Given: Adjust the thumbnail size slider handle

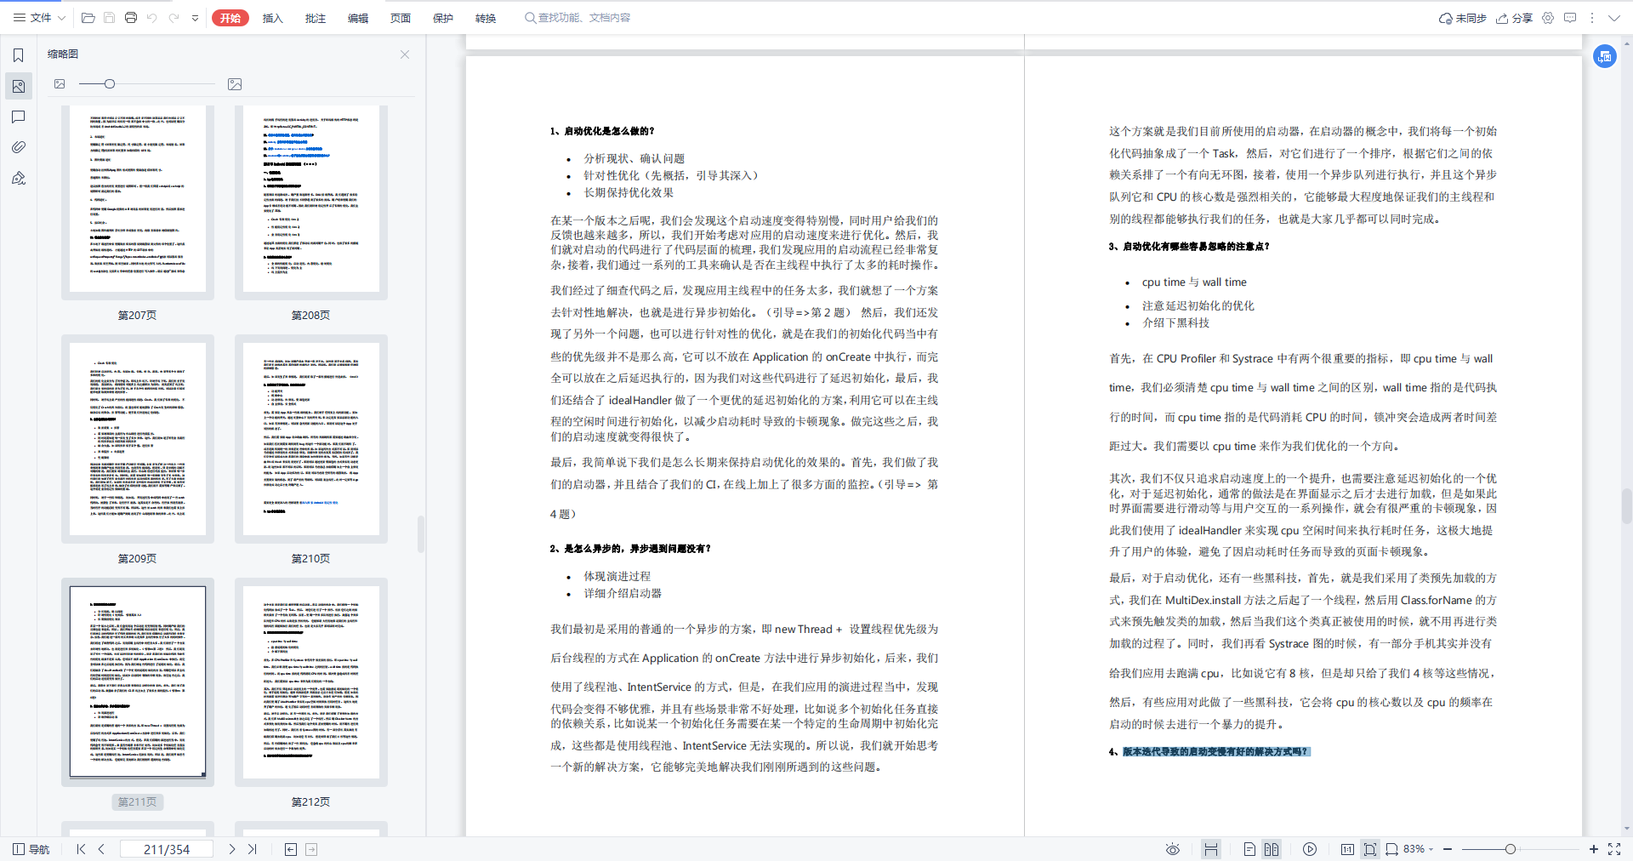Looking at the screenshot, I should [110, 83].
